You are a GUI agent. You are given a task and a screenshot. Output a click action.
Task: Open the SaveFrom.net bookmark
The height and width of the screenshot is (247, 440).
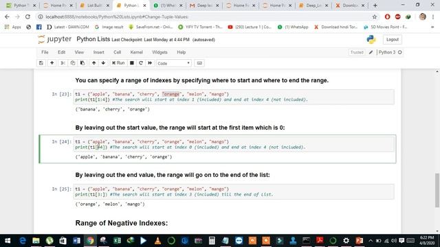pyautogui.click(x=151, y=27)
